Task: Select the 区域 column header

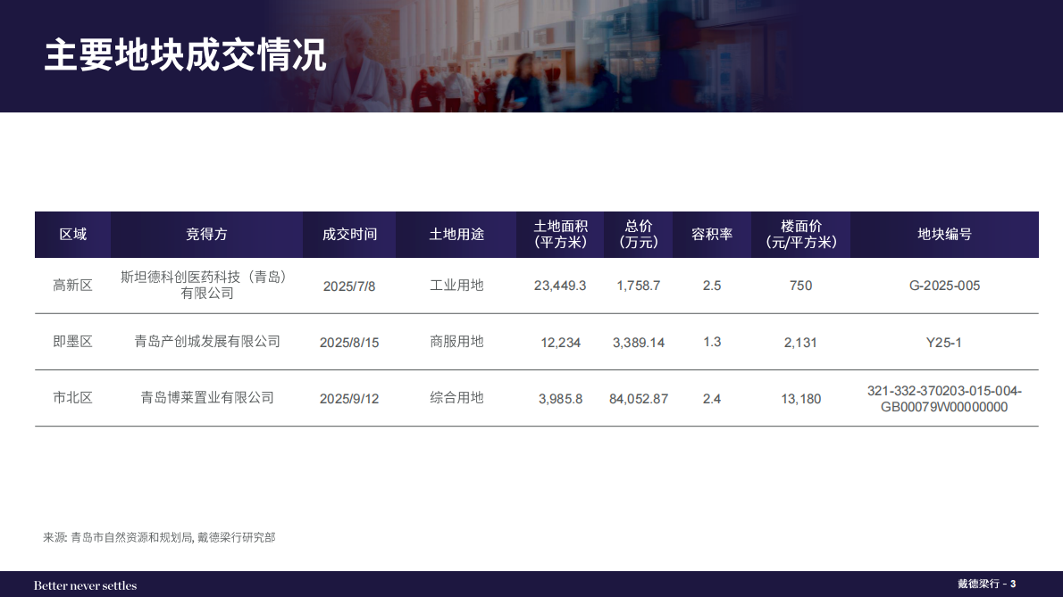Action: pyautogui.click(x=72, y=234)
